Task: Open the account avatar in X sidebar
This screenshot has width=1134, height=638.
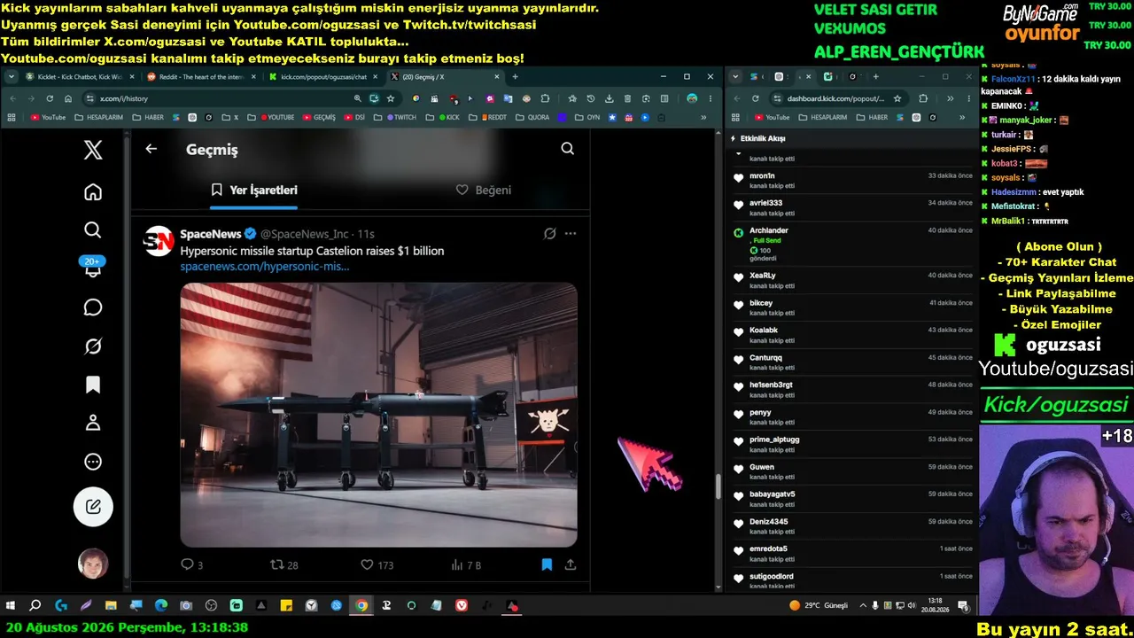Action: pyautogui.click(x=93, y=564)
